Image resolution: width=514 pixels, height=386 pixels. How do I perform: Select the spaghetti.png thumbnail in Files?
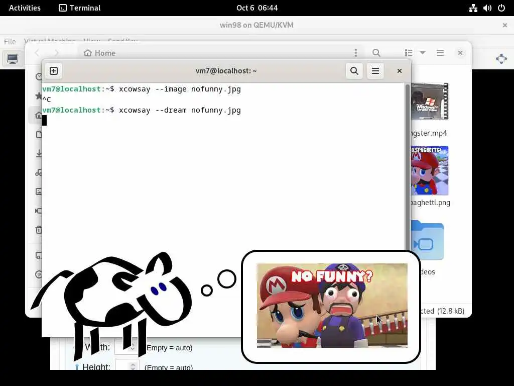point(430,171)
